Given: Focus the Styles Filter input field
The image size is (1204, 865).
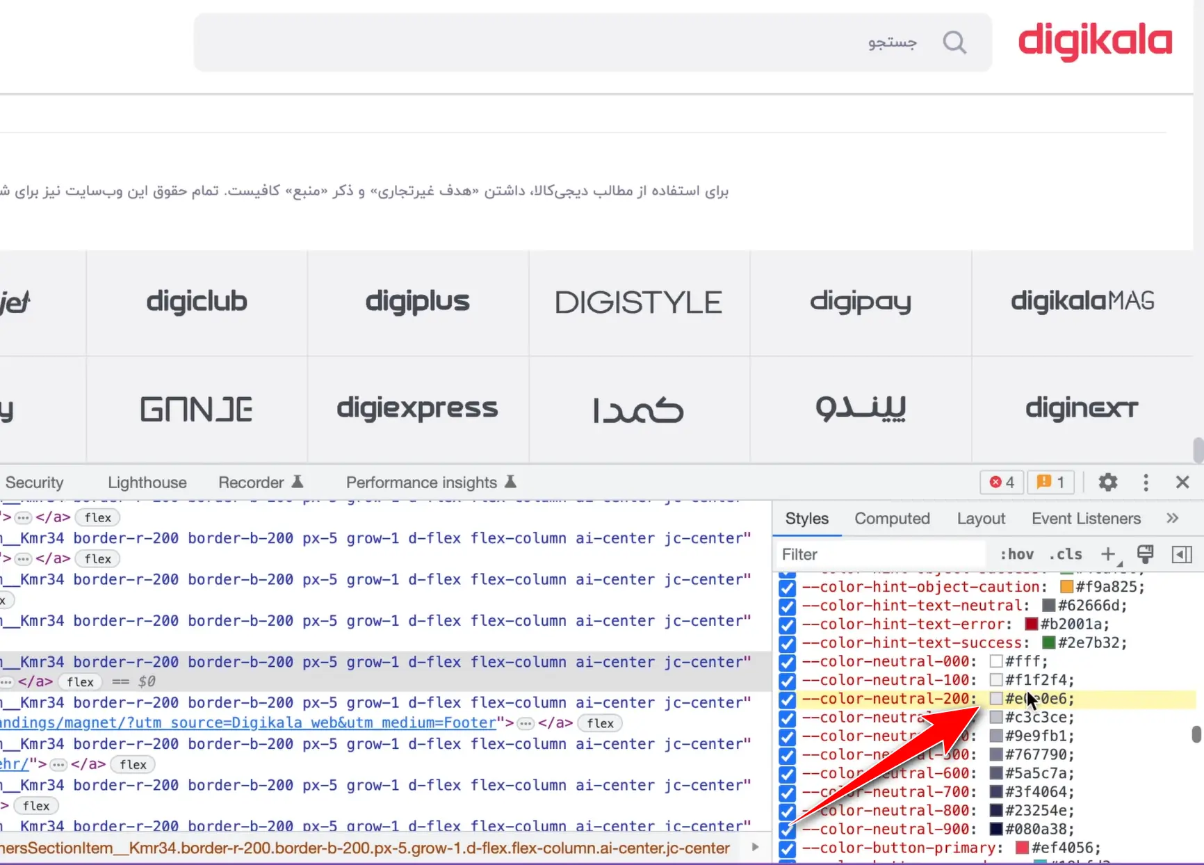Looking at the screenshot, I should 879,554.
